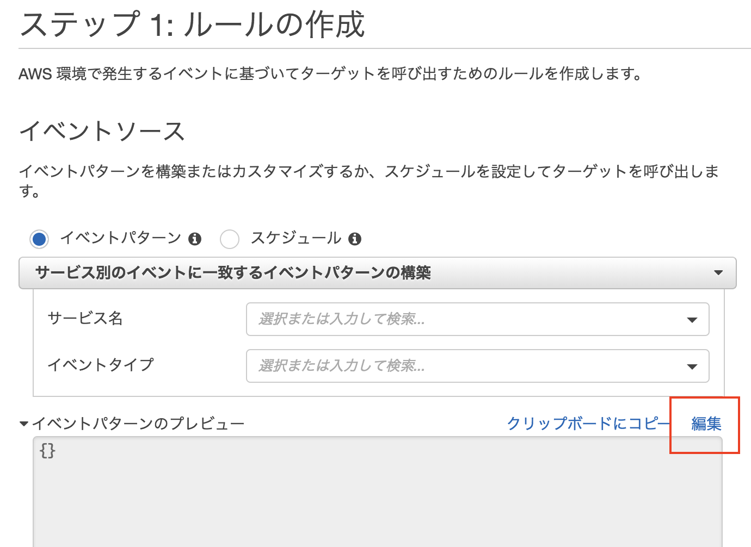Click the 編集 link

pyautogui.click(x=706, y=424)
